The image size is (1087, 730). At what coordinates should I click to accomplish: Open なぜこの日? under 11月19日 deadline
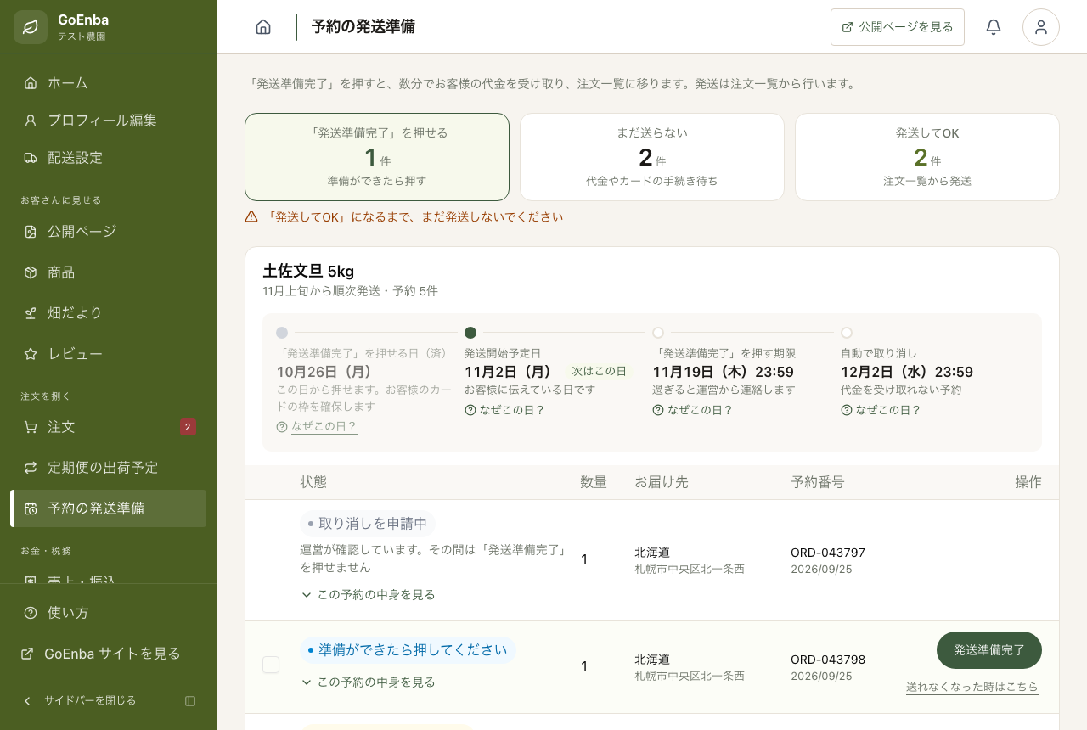693,411
